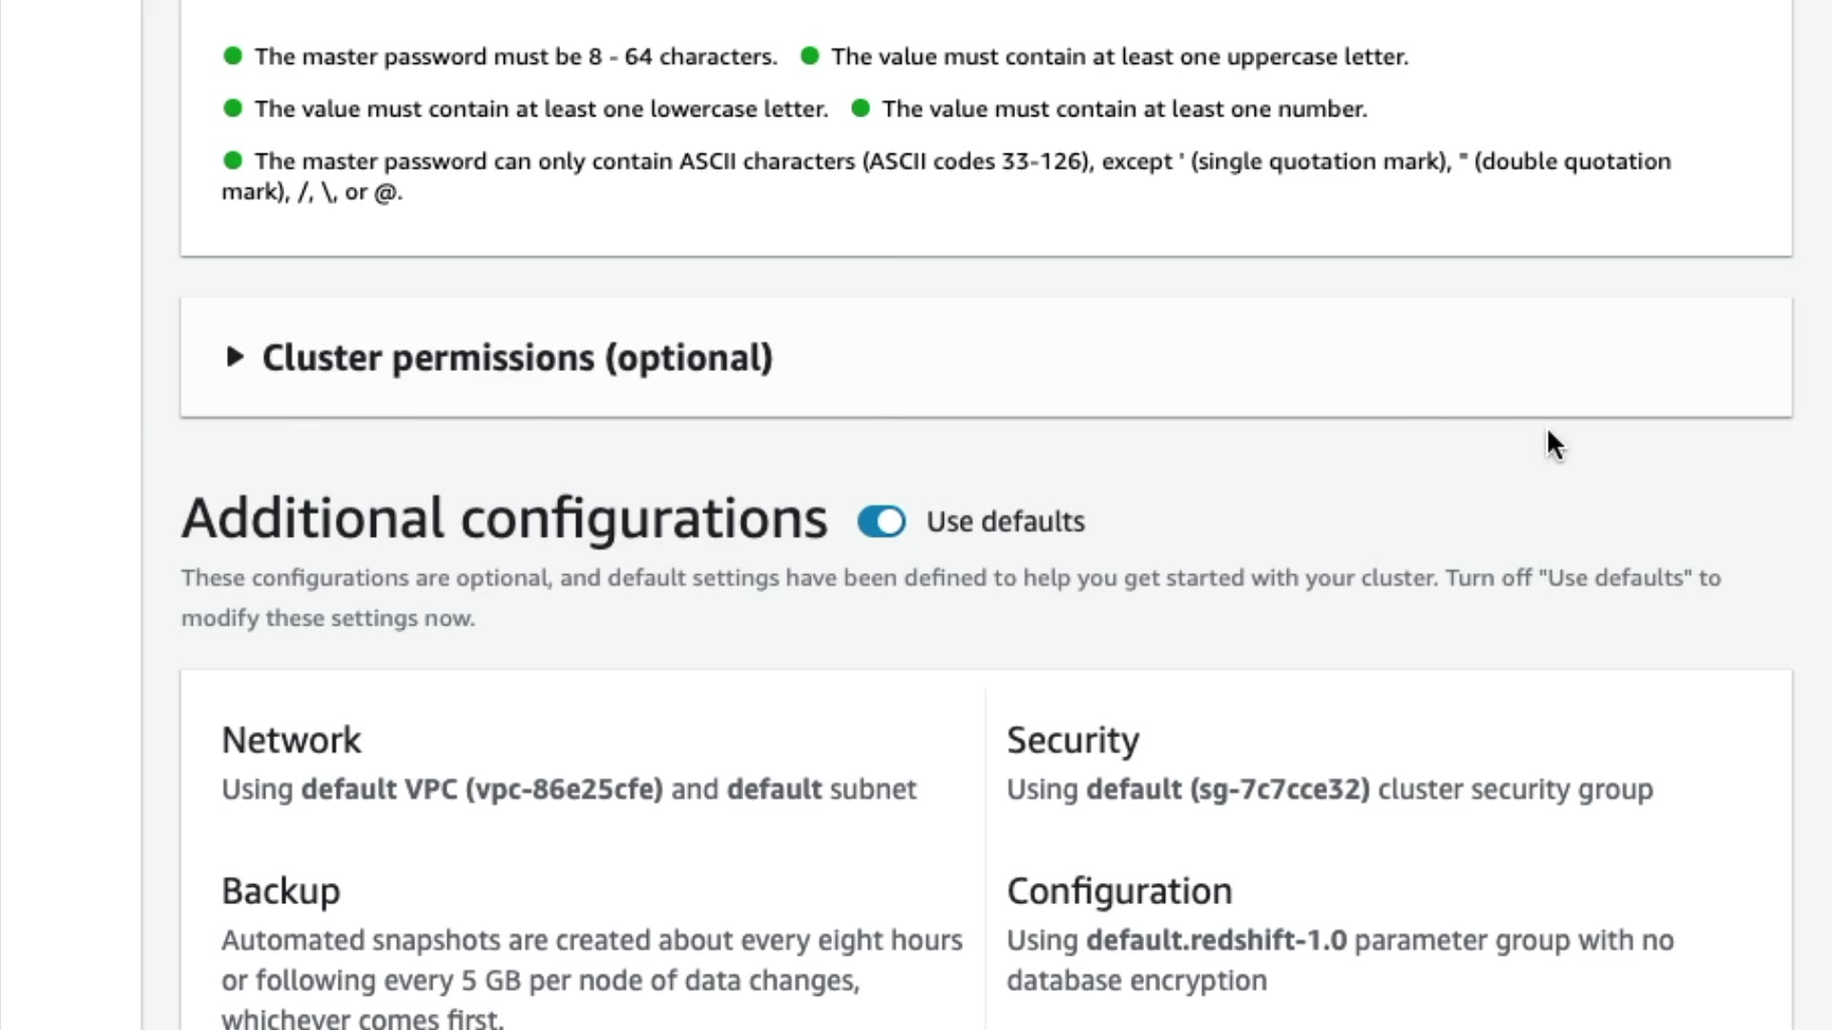Viewport: 1832px width, 1030px height.
Task: Click the default VPC (vpc-86e25cfe) text
Action: (482, 790)
